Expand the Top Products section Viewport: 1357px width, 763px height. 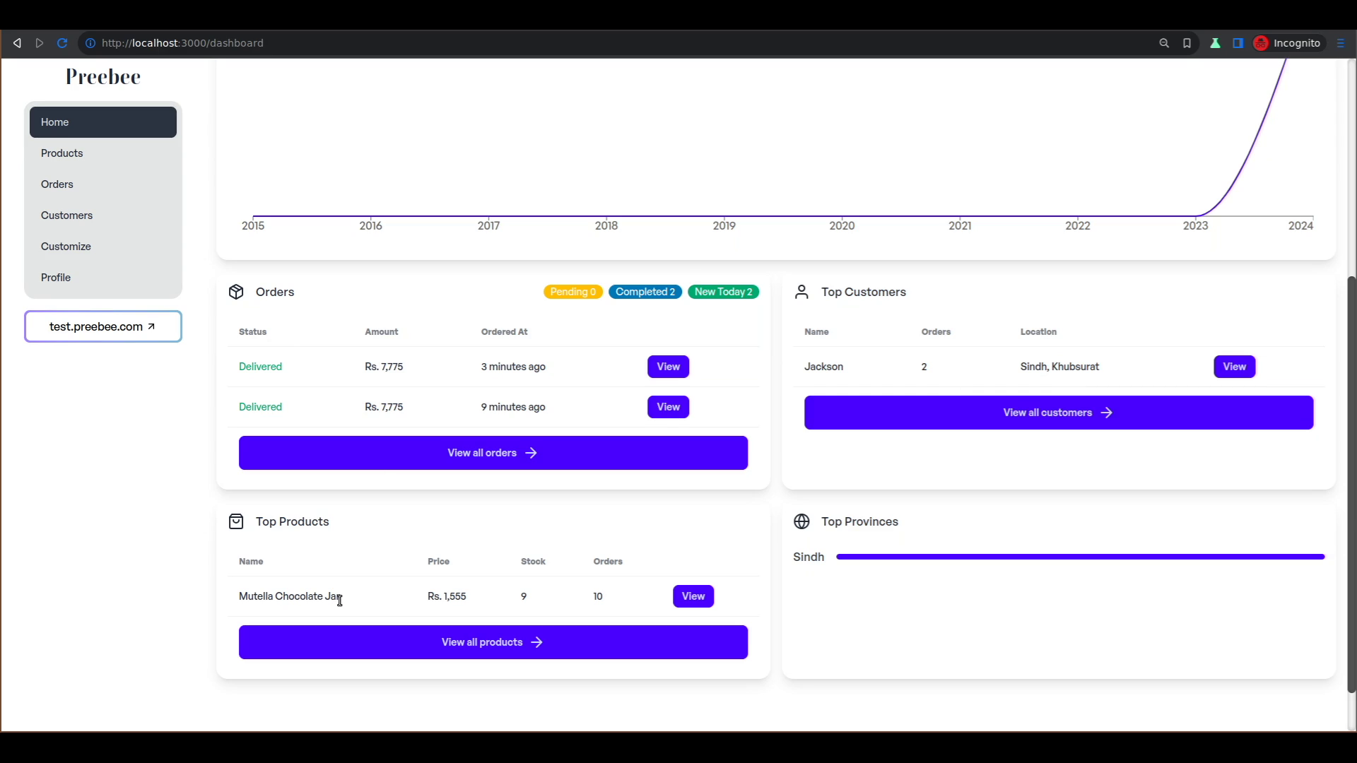(492, 642)
